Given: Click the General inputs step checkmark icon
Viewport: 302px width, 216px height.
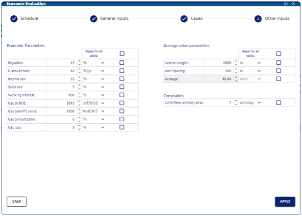Looking at the screenshot, I should [x=94, y=19].
